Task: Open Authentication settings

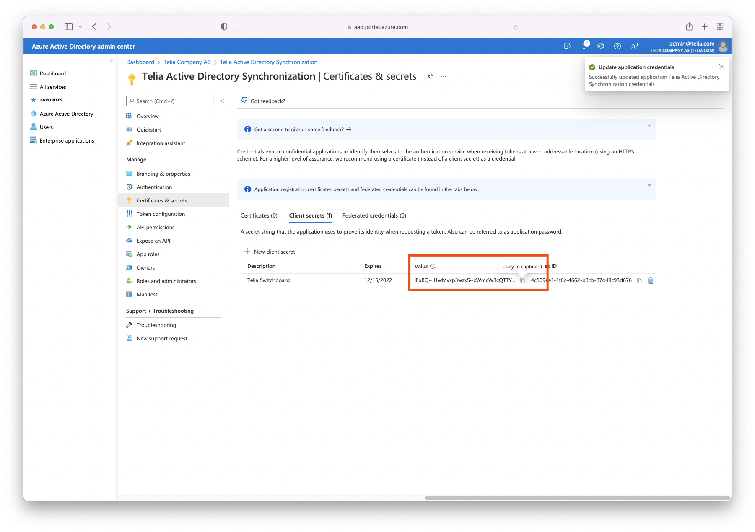Action: click(154, 187)
